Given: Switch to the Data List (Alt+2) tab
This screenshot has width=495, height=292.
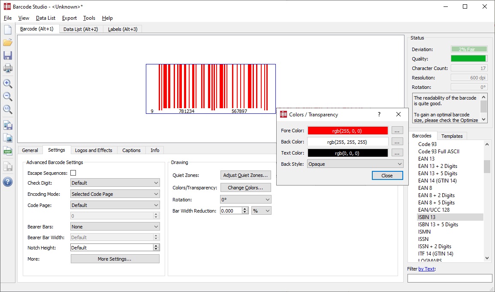Looking at the screenshot, I should tap(81, 29).
